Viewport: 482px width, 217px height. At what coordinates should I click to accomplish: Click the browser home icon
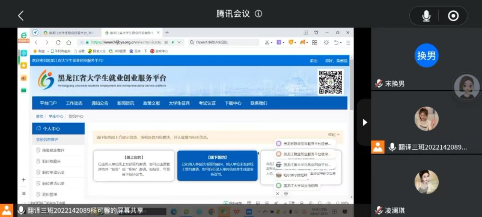tap(69, 42)
